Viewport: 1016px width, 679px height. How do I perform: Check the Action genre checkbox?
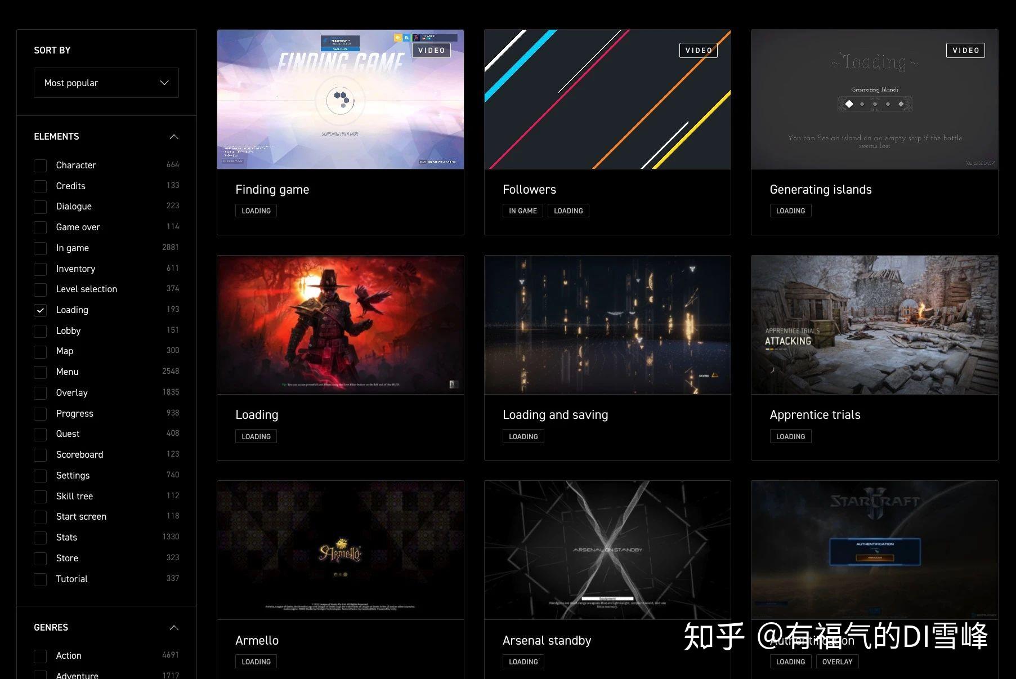(x=40, y=656)
